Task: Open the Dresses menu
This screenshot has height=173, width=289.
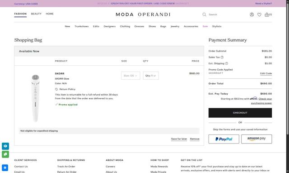Action: 139,26
